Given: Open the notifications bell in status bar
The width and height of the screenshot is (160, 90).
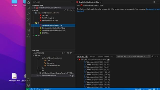Looking at the screenshot, I should pyautogui.click(x=157, y=89).
